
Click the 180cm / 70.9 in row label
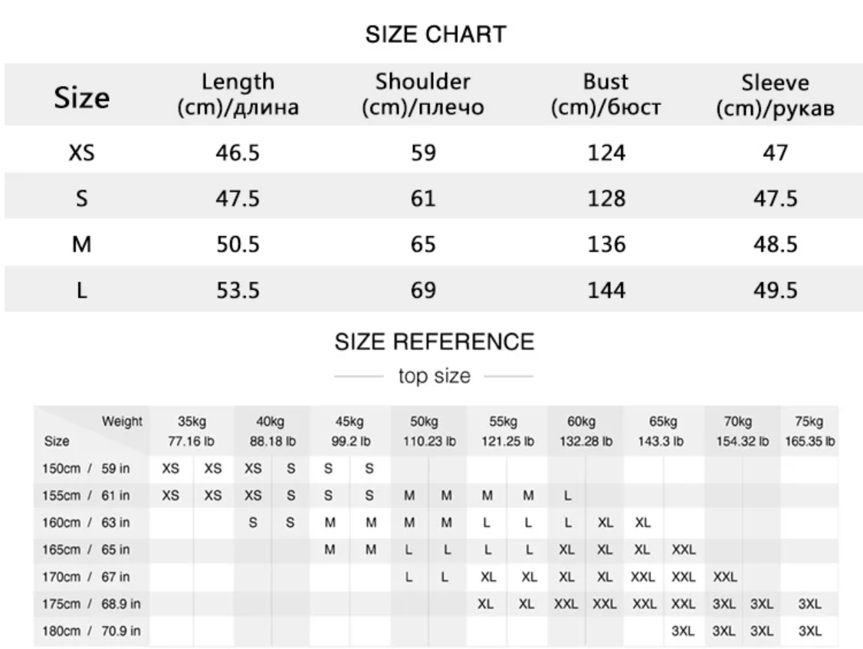pos(91,631)
